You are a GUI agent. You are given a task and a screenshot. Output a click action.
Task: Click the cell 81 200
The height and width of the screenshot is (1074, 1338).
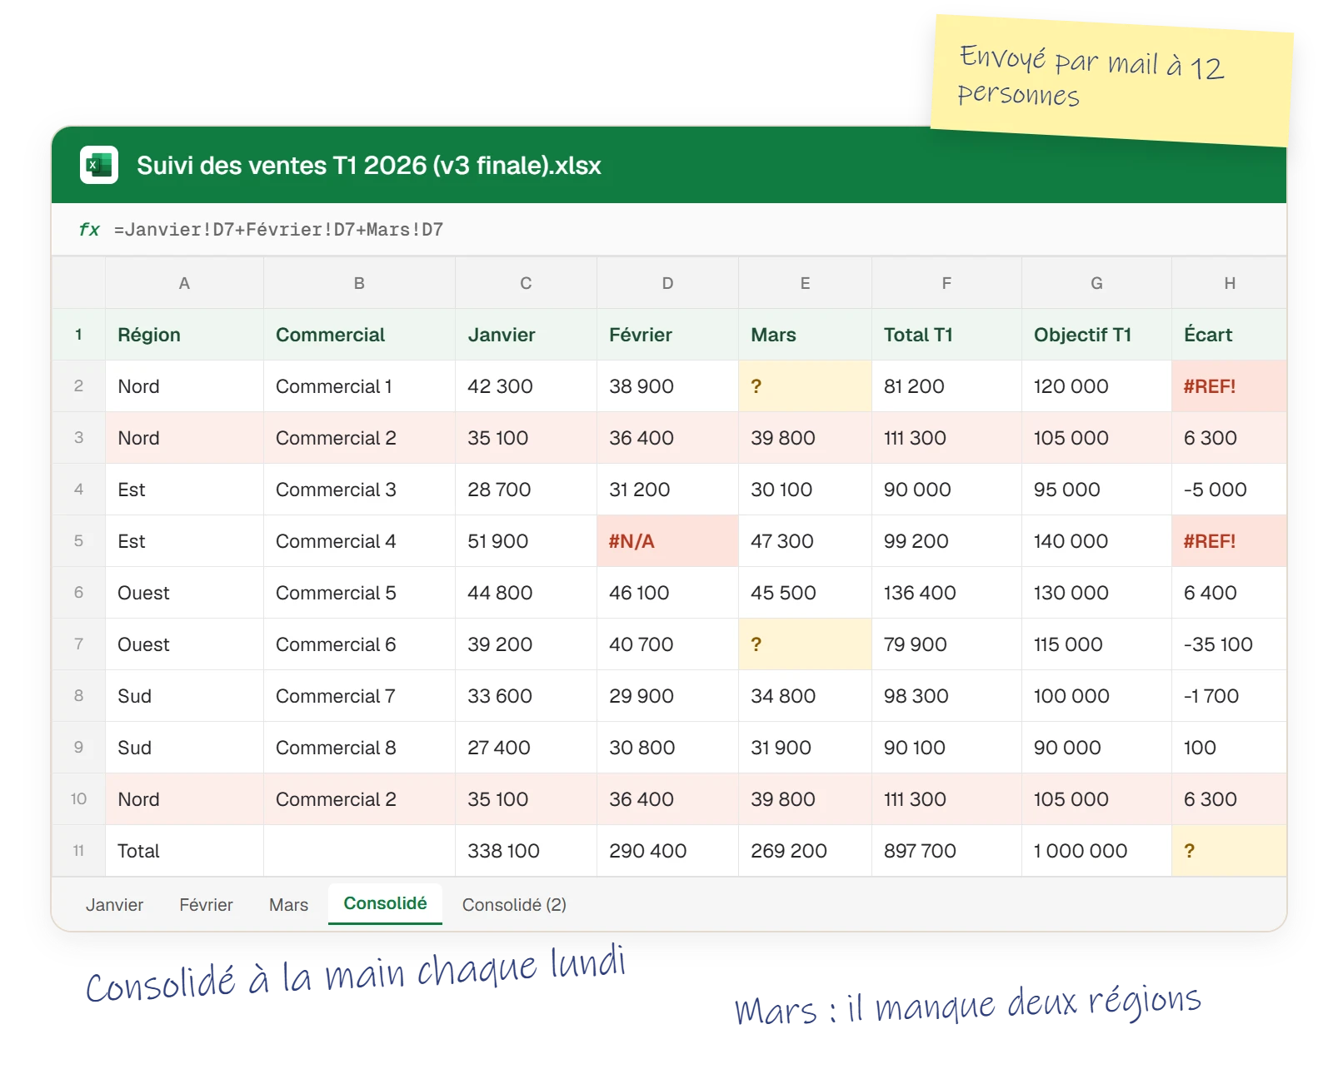(x=946, y=386)
